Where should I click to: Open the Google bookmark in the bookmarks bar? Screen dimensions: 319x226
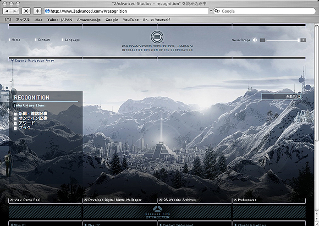point(112,20)
